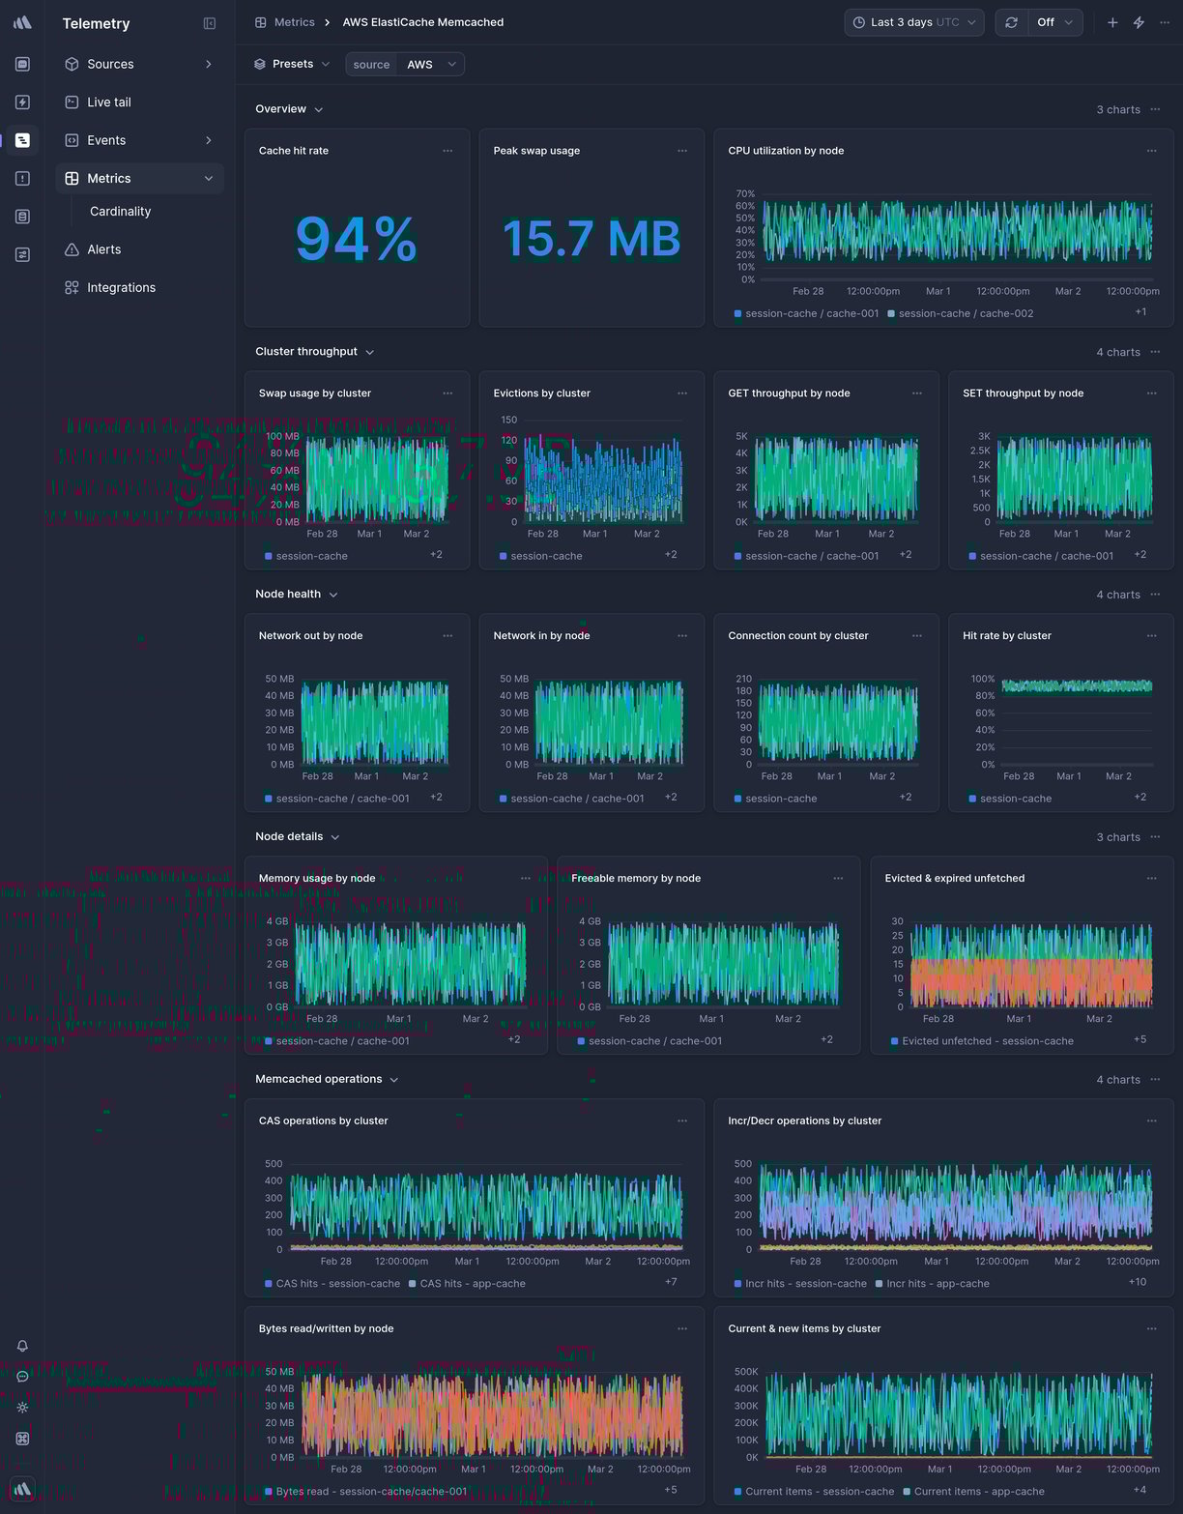
Task: Click the Metrics breadcrumb link
Action: (294, 21)
